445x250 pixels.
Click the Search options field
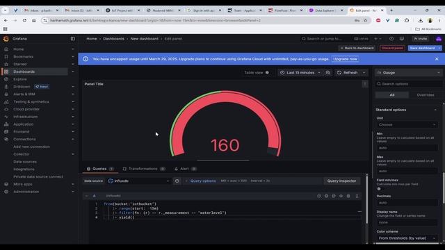pyautogui.click(x=409, y=84)
